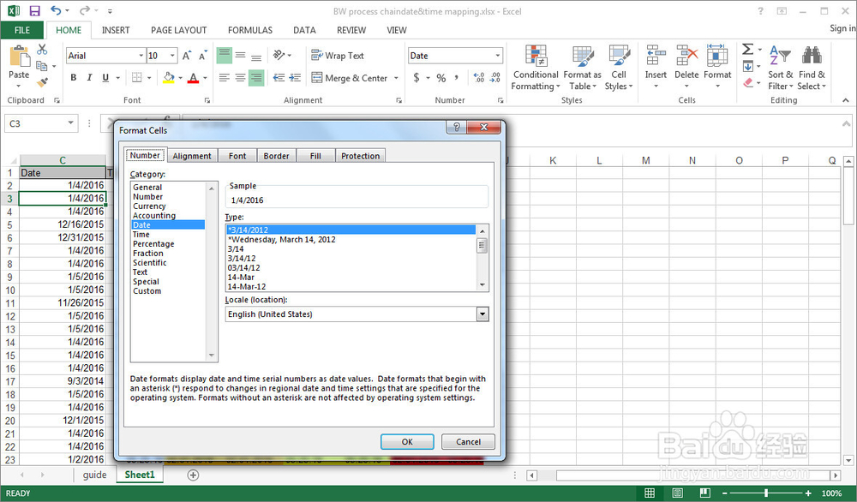Click the Redo arrow icon
Screen dimensions: 857x502
click(x=84, y=10)
